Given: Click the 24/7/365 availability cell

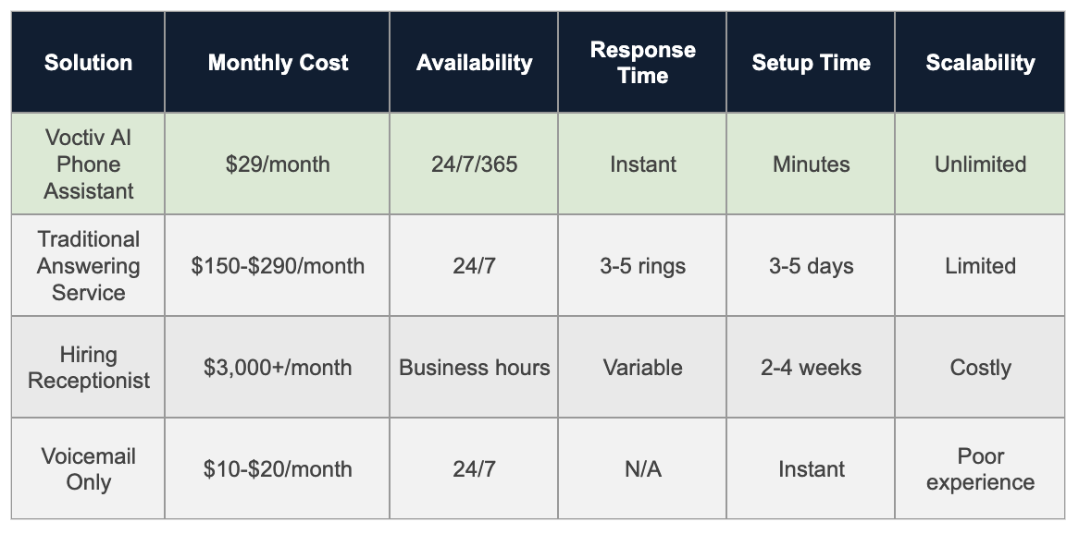Looking at the screenshot, I should (474, 164).
